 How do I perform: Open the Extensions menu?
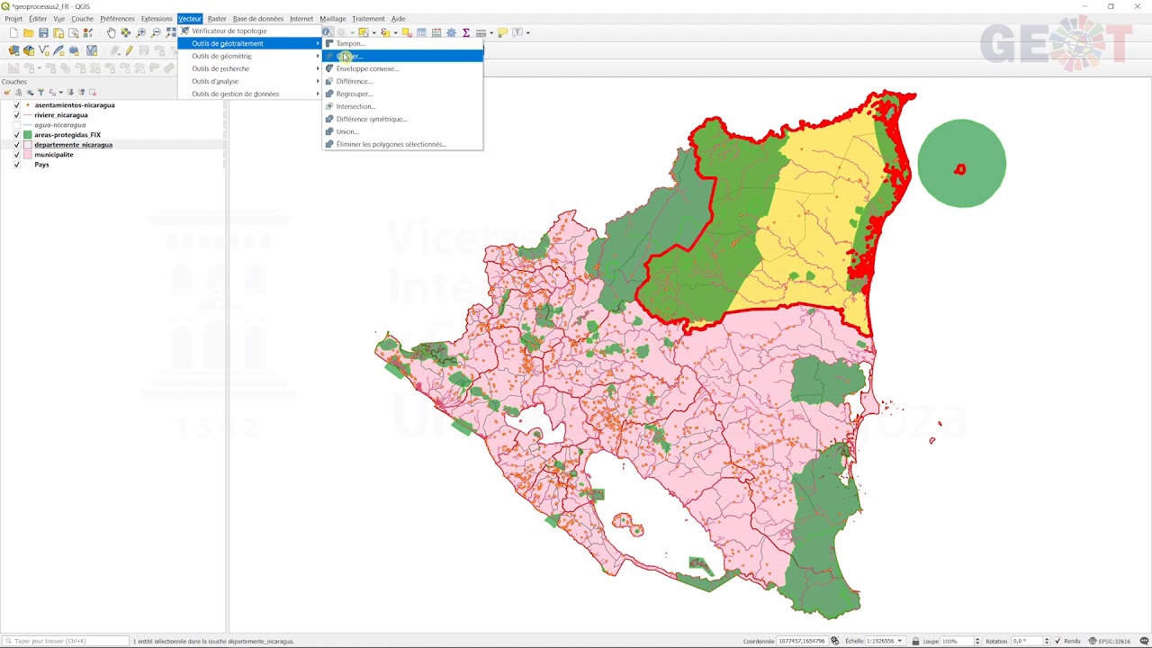point(157,18)
